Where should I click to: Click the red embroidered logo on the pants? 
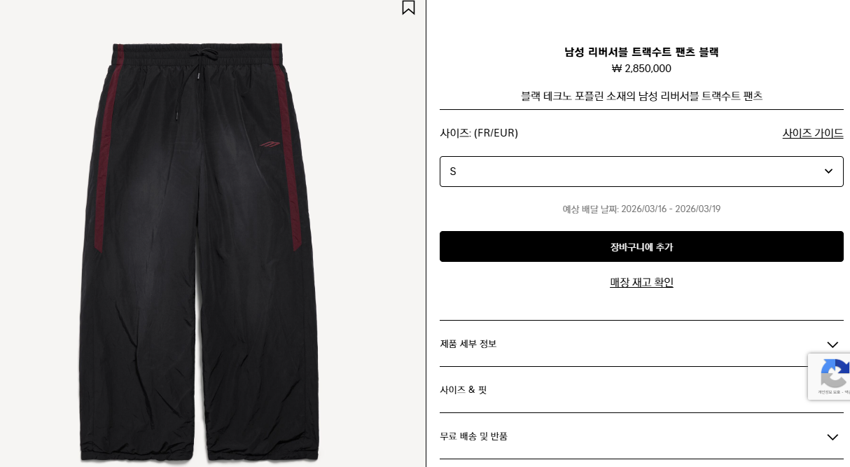tap(270, 144)
